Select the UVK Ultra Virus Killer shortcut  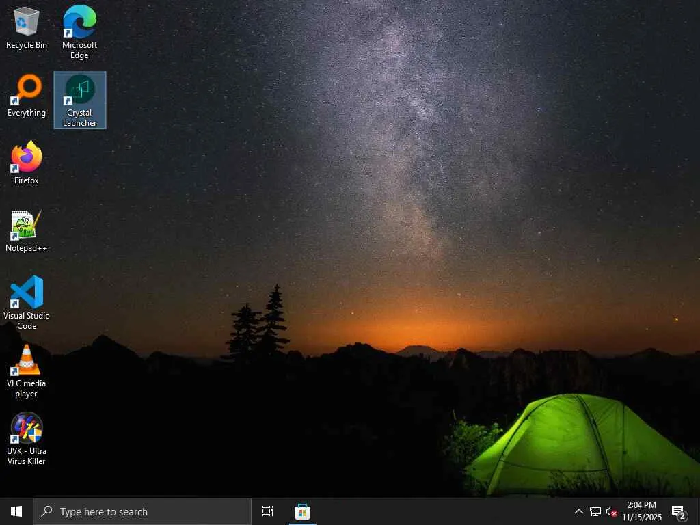(27, 439)
